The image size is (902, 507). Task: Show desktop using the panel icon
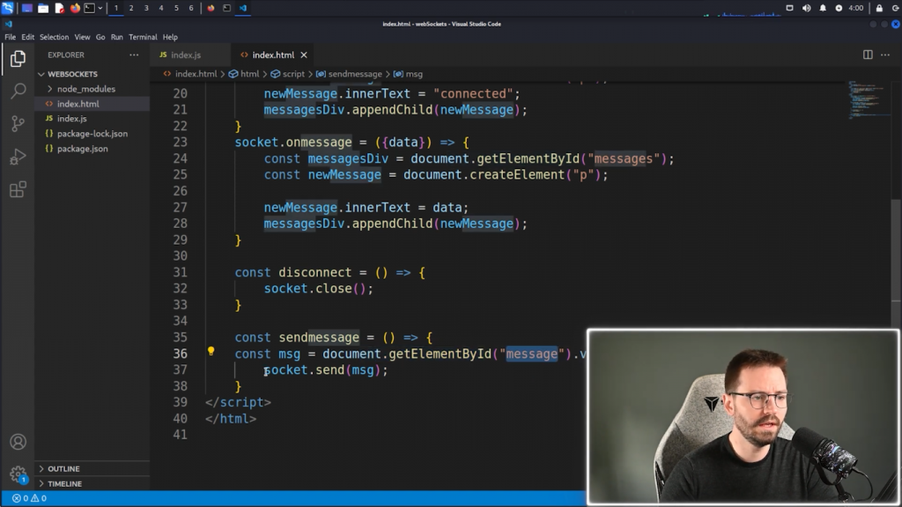(27, 8)
